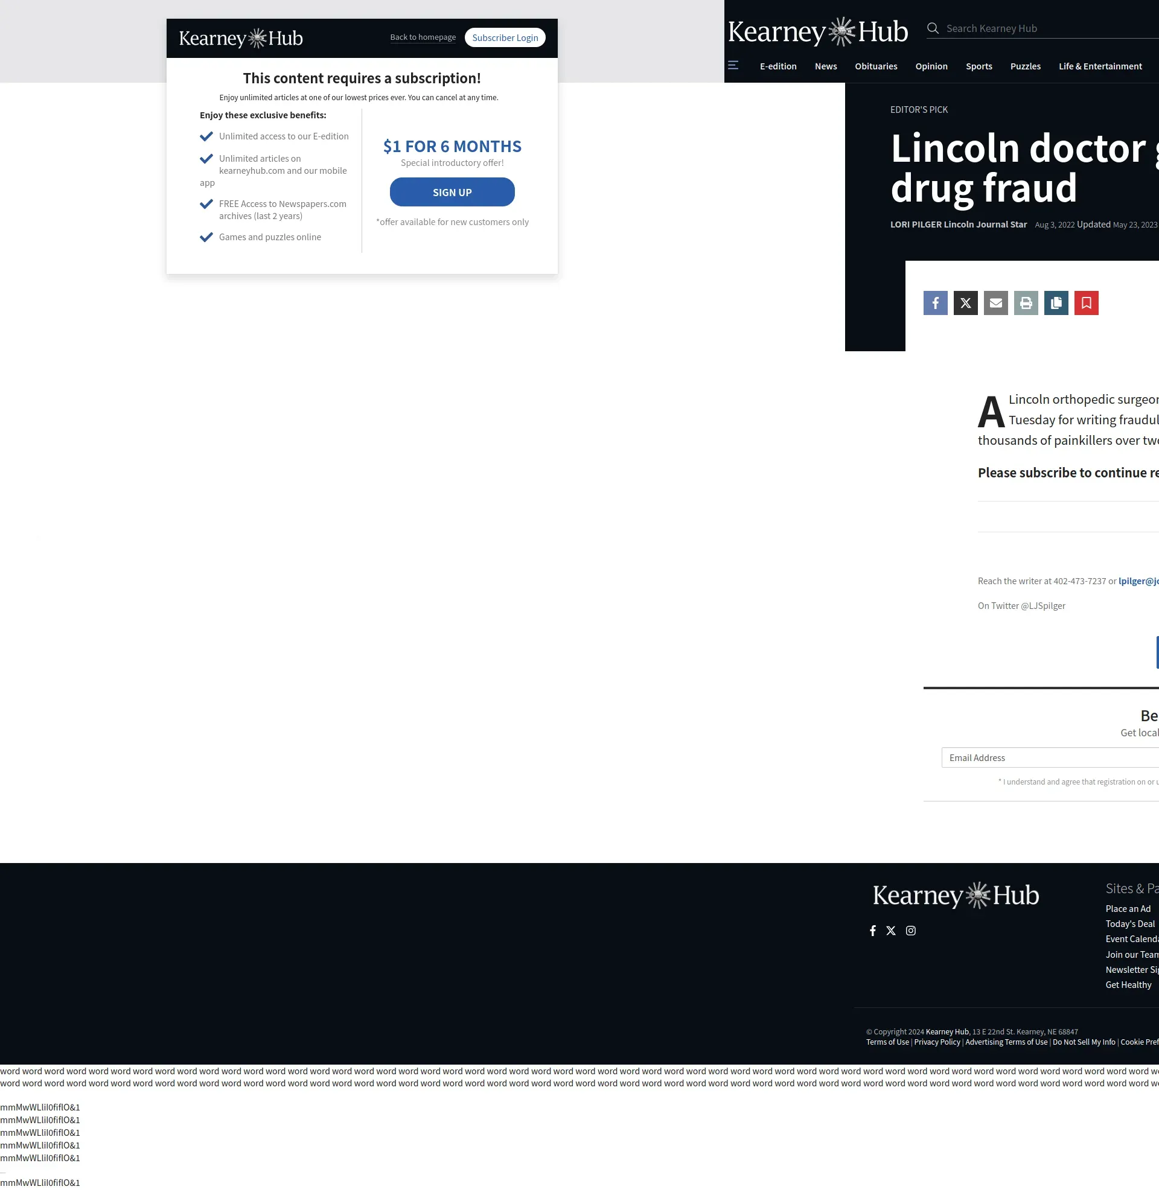Follow the Back to homepage link

pyautogui.click(x=423, y=37)
